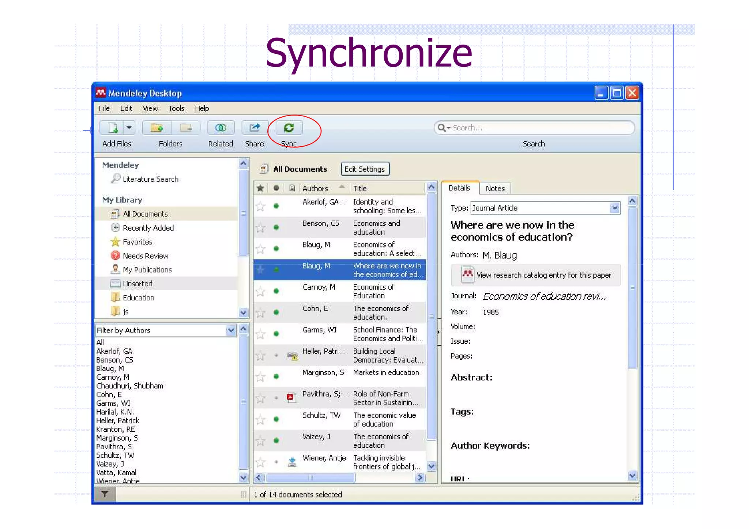
Task: Select the Markets in education document
Action: 340,377
